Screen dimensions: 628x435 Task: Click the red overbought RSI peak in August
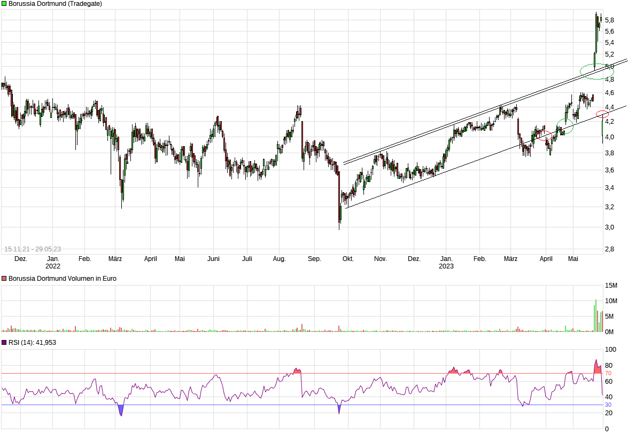(x=298, y=370)
